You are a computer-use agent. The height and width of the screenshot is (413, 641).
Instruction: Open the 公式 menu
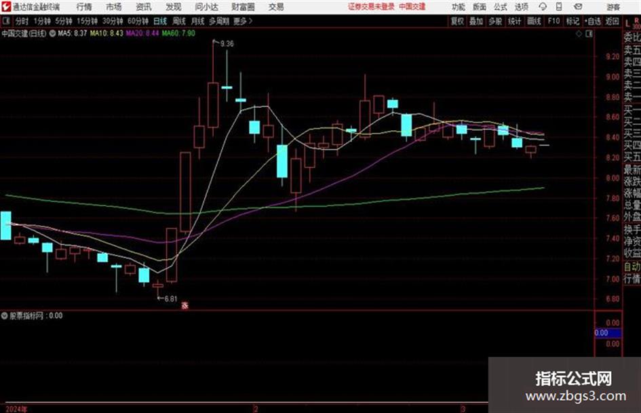pyautogui.click(x=501, y=7)
